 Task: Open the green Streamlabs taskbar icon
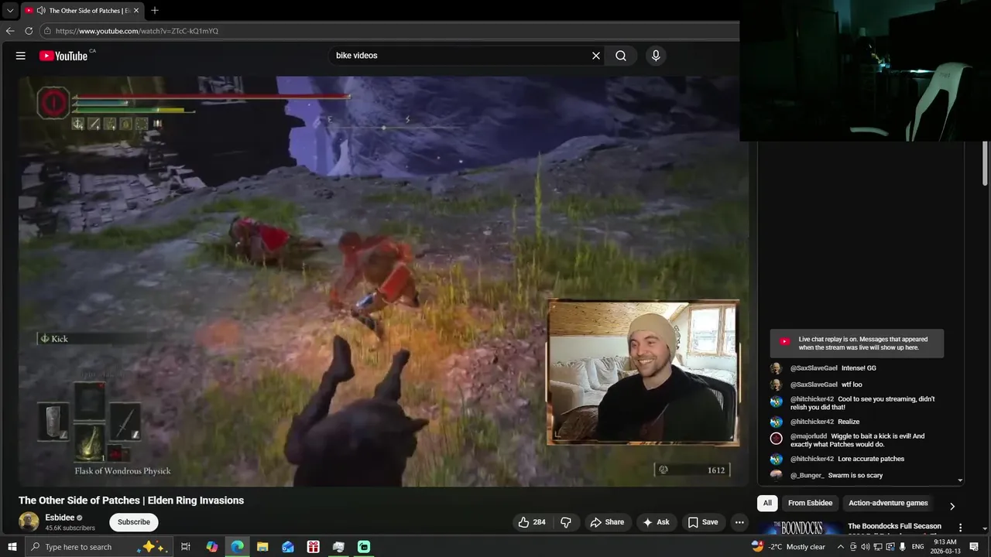click(x=364, y=547)
